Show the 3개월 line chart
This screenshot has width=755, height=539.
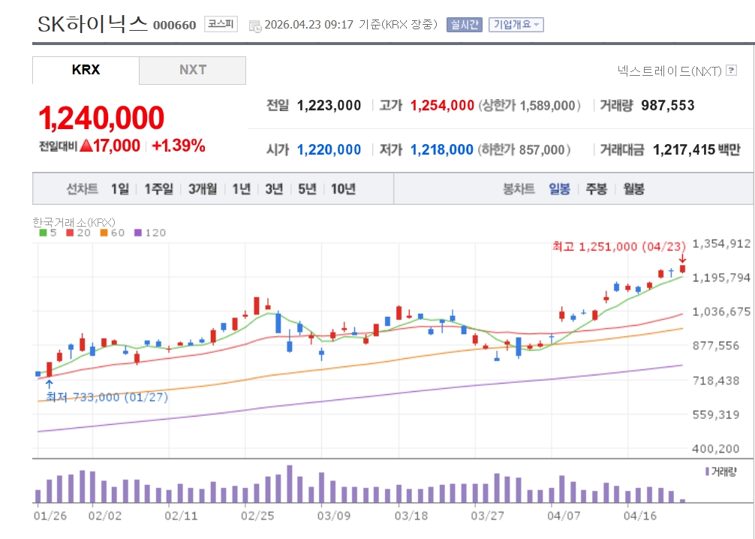coord(202,188)
